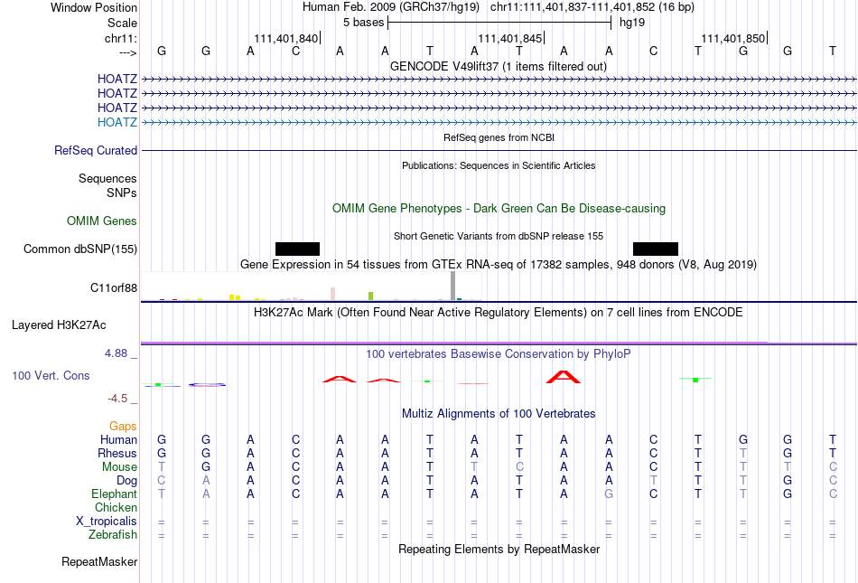Viewport: 858px width, 583px height.
Task: Click the OMIM Genes track label
Action: pos(102,221)
